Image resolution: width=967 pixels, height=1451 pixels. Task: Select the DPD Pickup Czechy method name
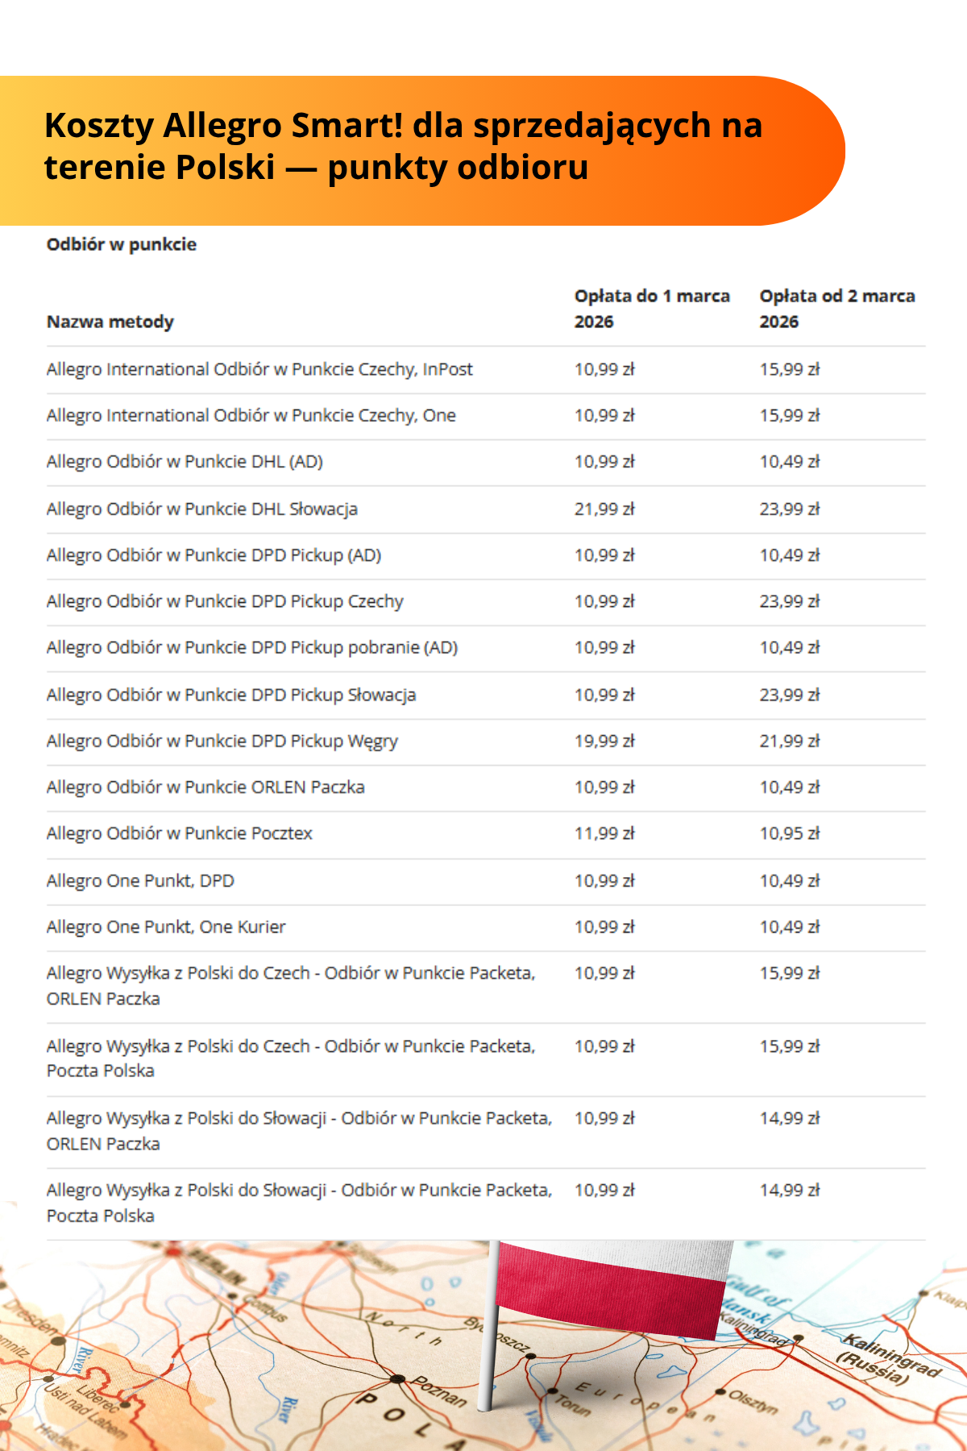pos(225,601)
